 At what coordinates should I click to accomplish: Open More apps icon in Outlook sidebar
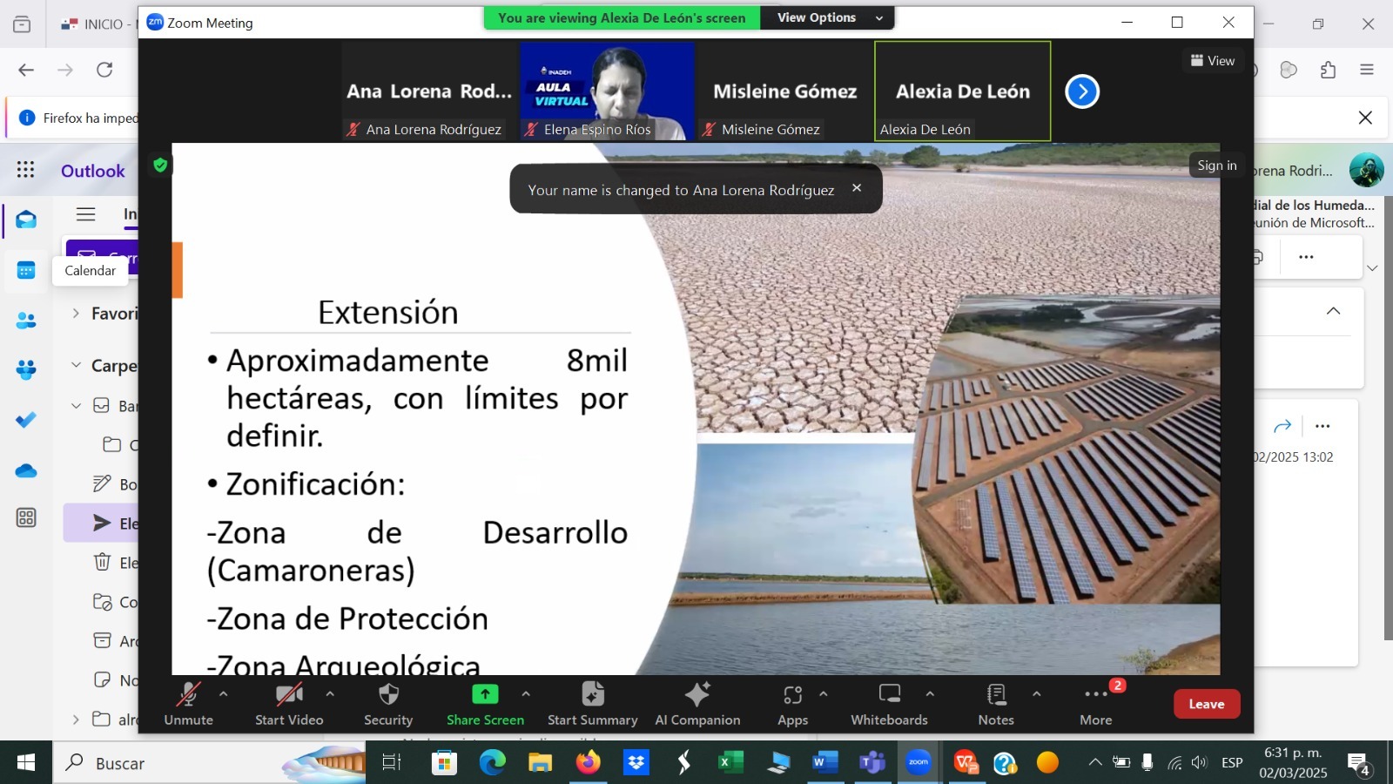(26, 518)
